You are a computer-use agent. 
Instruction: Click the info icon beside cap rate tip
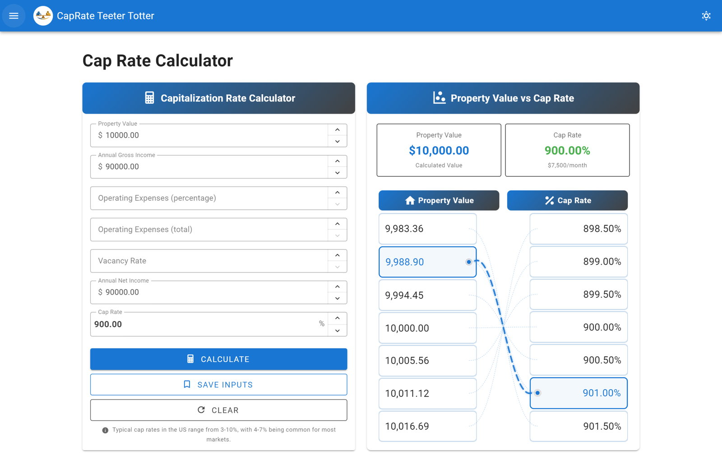tap(105, 430)
